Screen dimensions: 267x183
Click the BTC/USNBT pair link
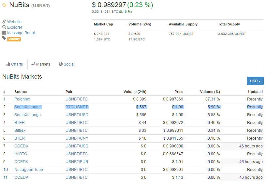pyautogui.click(x=77, y=107)
